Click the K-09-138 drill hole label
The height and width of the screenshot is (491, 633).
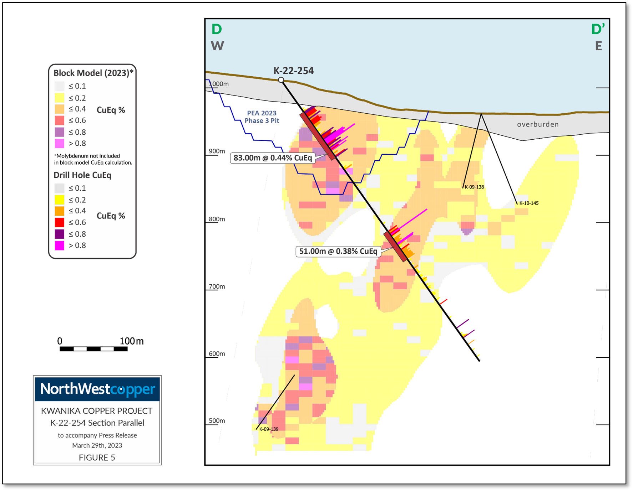(x=474, y=187)
